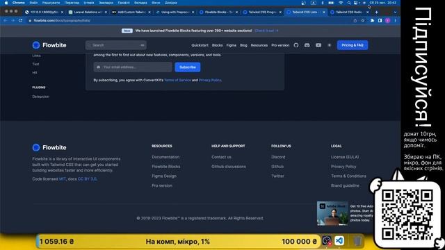The width and height of the screenshot is (445, 250).
Task: Open Wi-Fi status in the menu bar
Action: pyautogui.click(x=341, y=3)
